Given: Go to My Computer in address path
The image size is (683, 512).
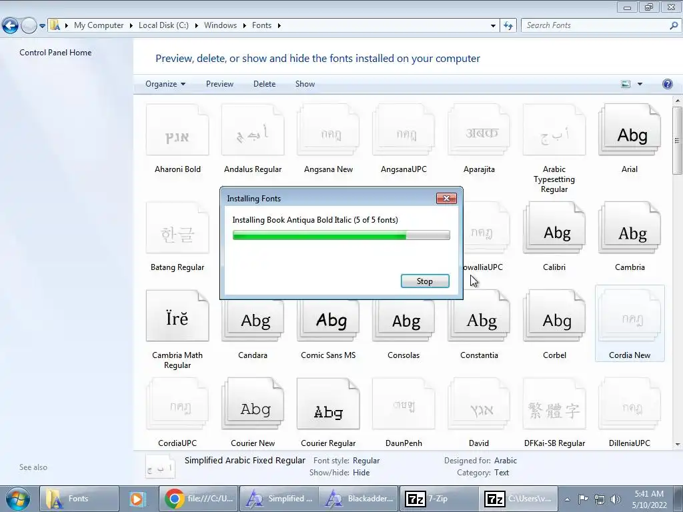Looking at the screenshot, I should click(99, 25).
